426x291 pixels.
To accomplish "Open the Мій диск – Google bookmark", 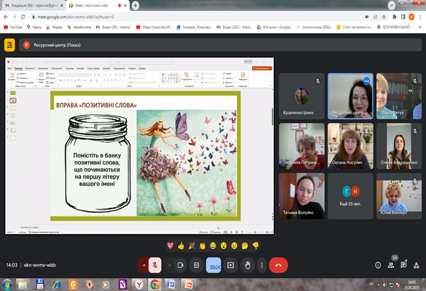I will point(274,27).
